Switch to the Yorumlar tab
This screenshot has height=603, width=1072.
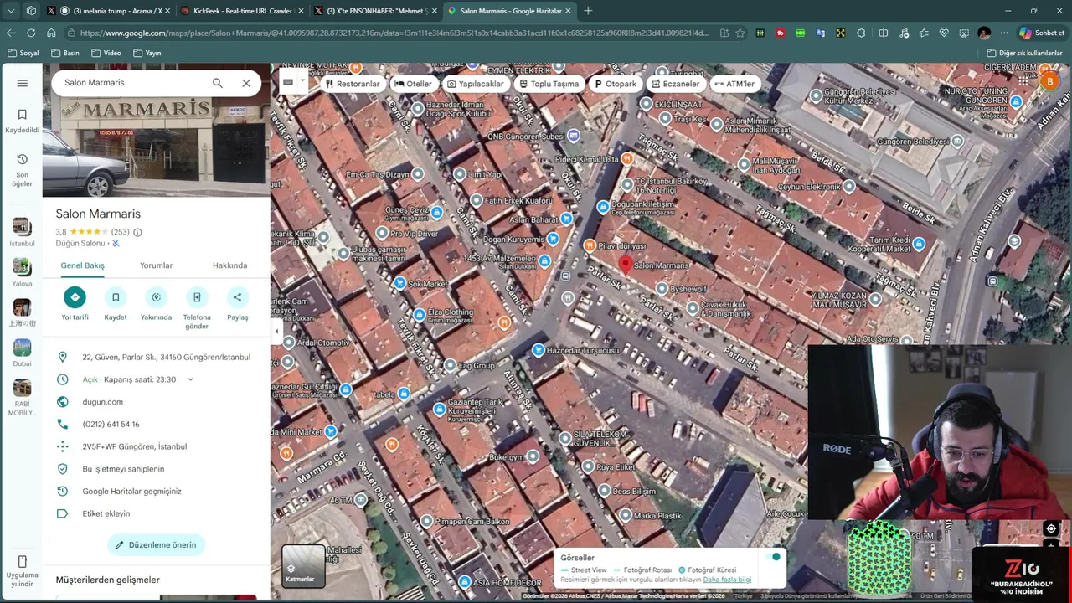point(156,265)
